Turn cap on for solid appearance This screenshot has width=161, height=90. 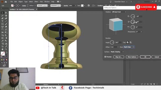(128, 42)
